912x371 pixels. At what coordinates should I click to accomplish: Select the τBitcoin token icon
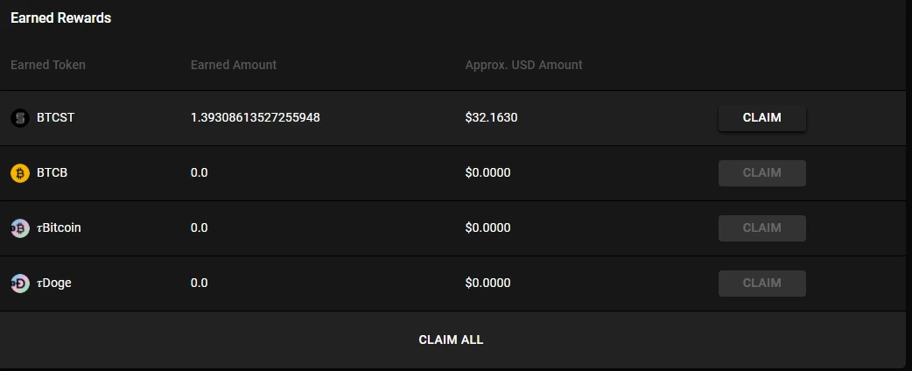(20, 228)
